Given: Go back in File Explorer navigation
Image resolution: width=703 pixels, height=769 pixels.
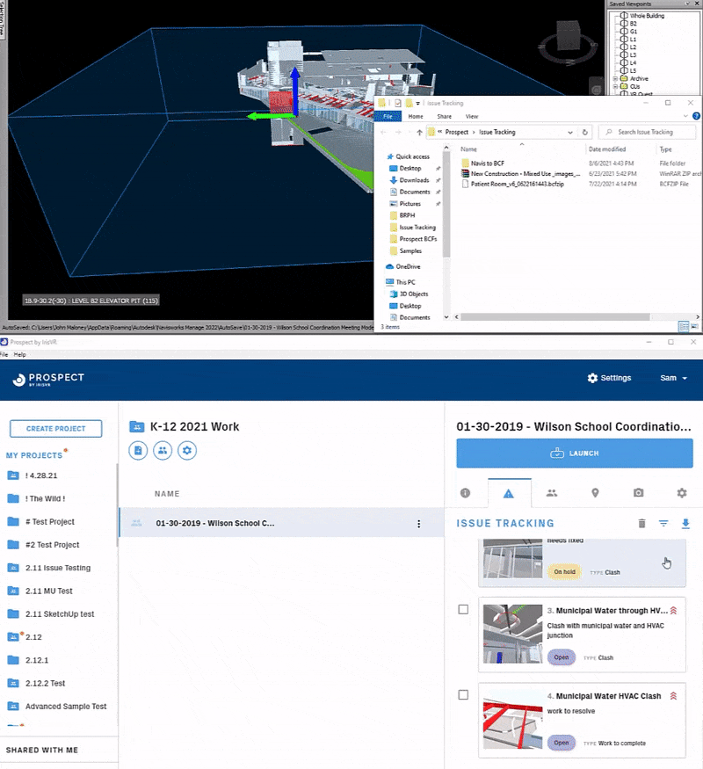Looking at the screenshot, I should [x=383, y=132].
